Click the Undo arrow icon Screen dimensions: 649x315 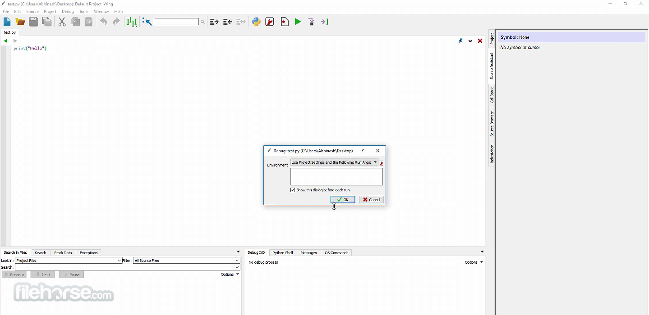pyautogui.click(x=104, y=22)
